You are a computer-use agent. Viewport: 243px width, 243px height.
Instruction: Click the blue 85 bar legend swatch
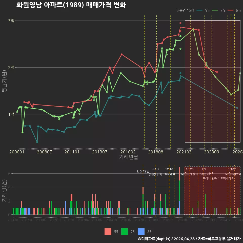[x=141, y=232]
